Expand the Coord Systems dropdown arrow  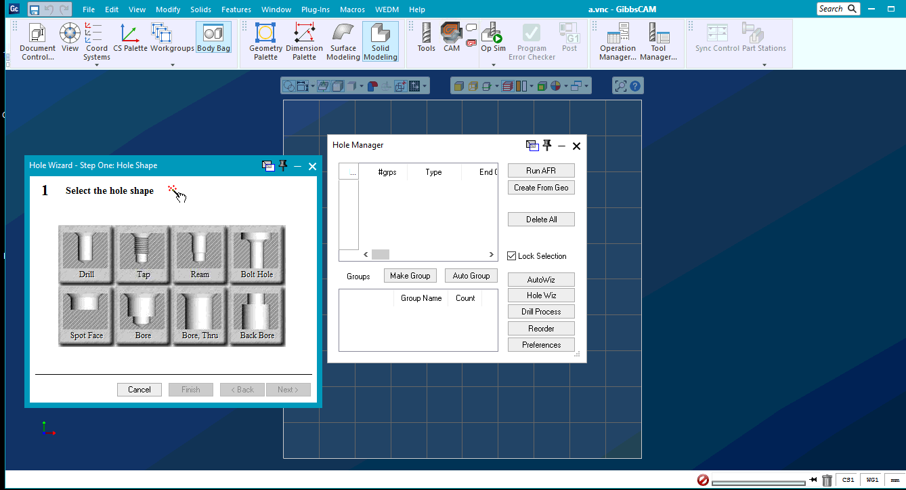tap(97, 65)
